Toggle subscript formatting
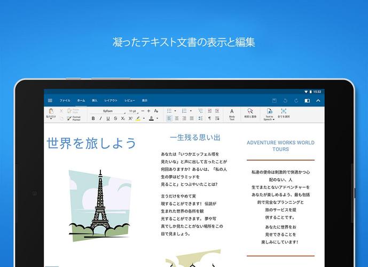This screenshot has height=267, width=368. 123,119
